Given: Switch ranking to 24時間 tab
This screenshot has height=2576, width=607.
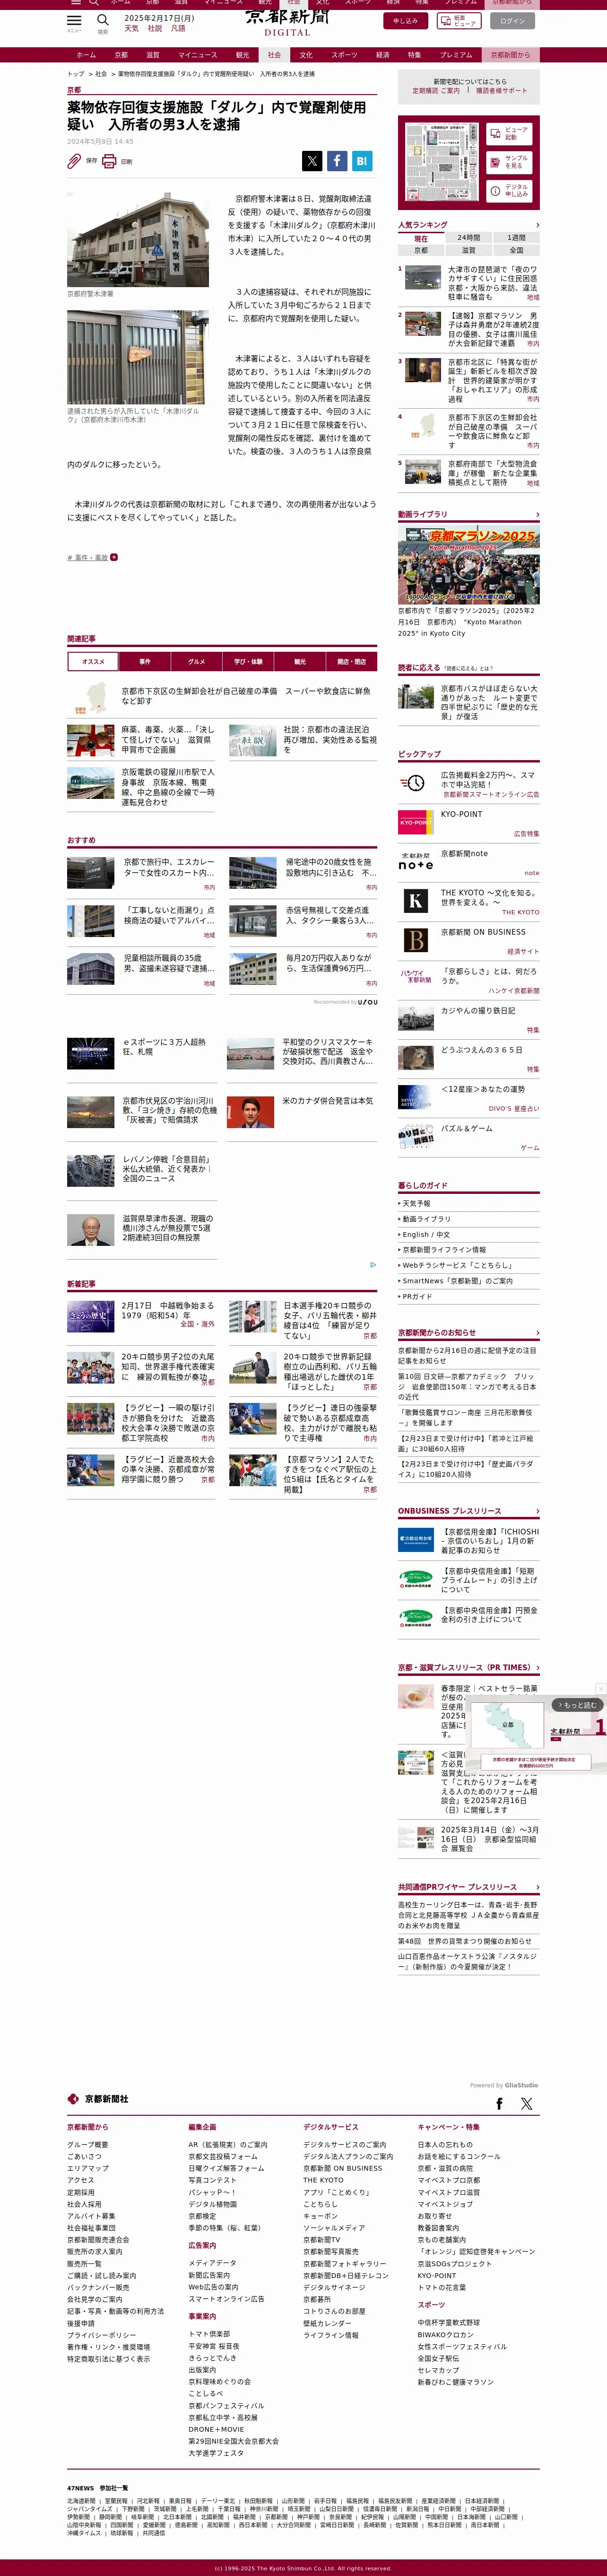Looking at the screenshot, I should (x=469, y=238).
